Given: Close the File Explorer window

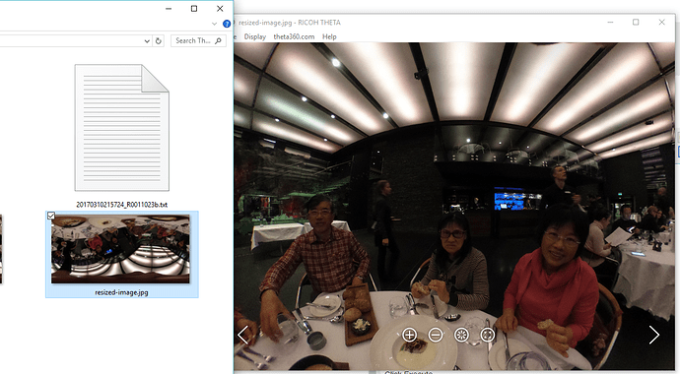Looking at the screenshot, I should (x=220, y=9).
